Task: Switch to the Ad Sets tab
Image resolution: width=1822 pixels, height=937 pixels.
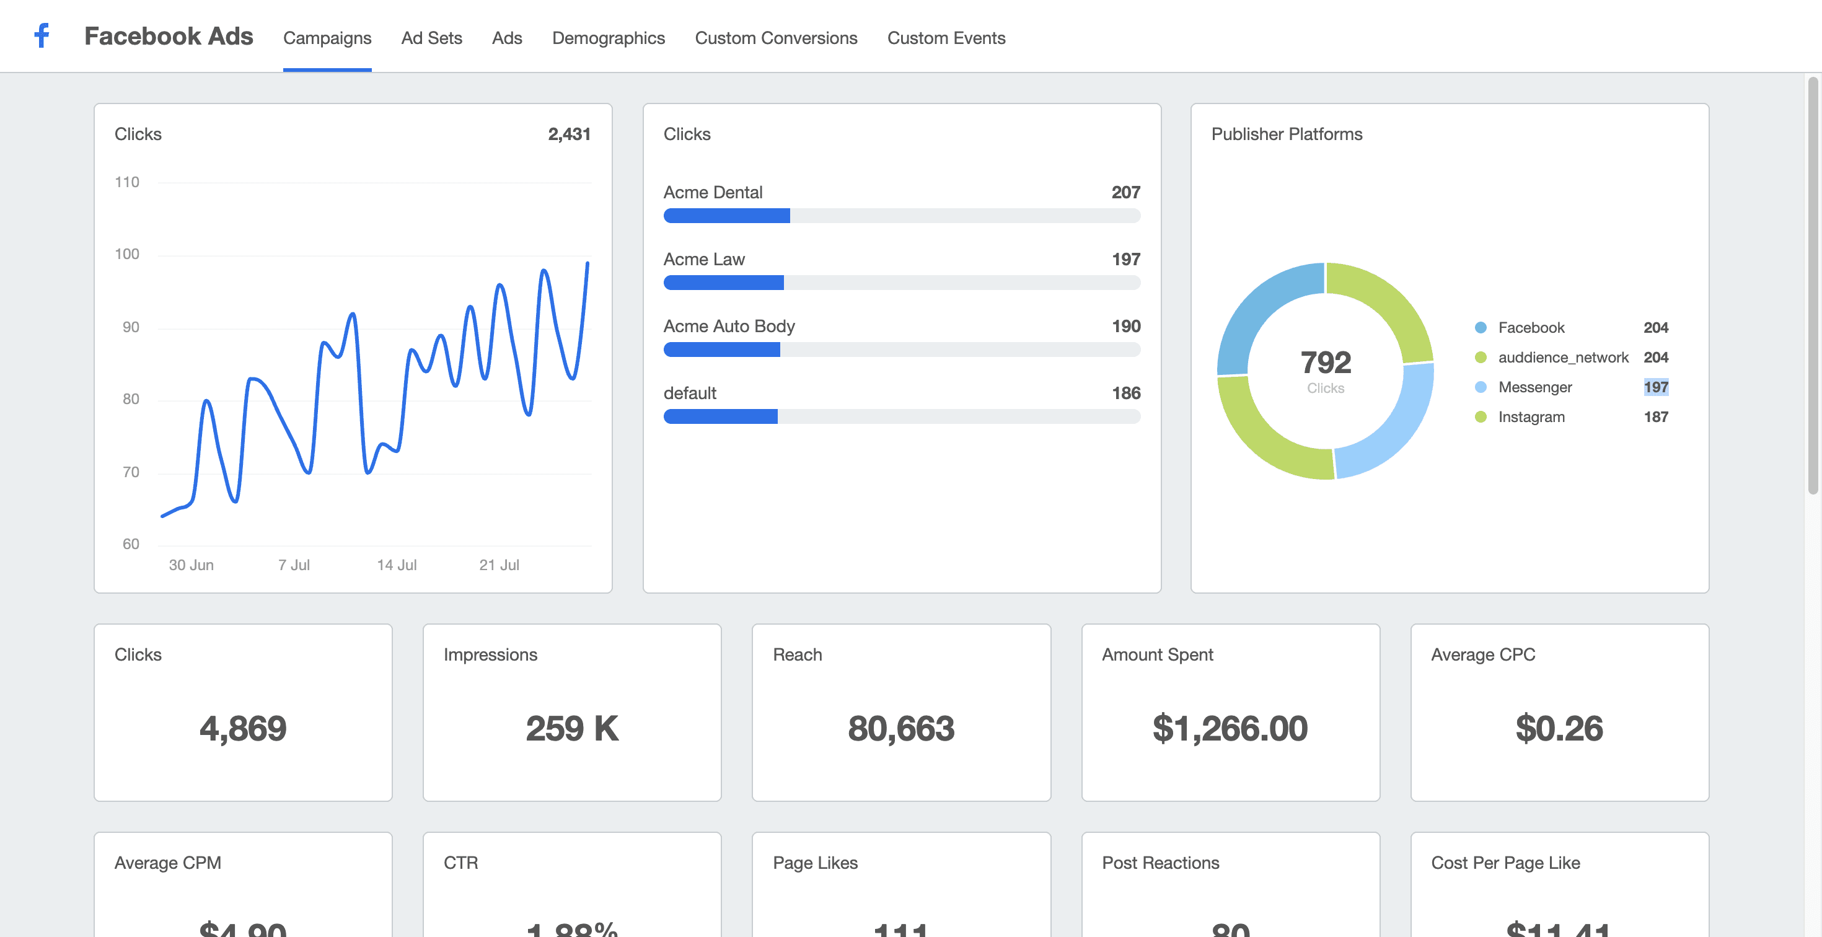Action: pyautogui.click(x=431, y=37)
